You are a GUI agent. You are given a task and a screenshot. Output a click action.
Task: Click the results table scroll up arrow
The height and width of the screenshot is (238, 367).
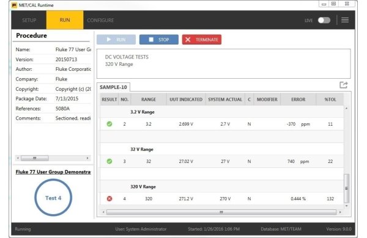pos(346,109)
